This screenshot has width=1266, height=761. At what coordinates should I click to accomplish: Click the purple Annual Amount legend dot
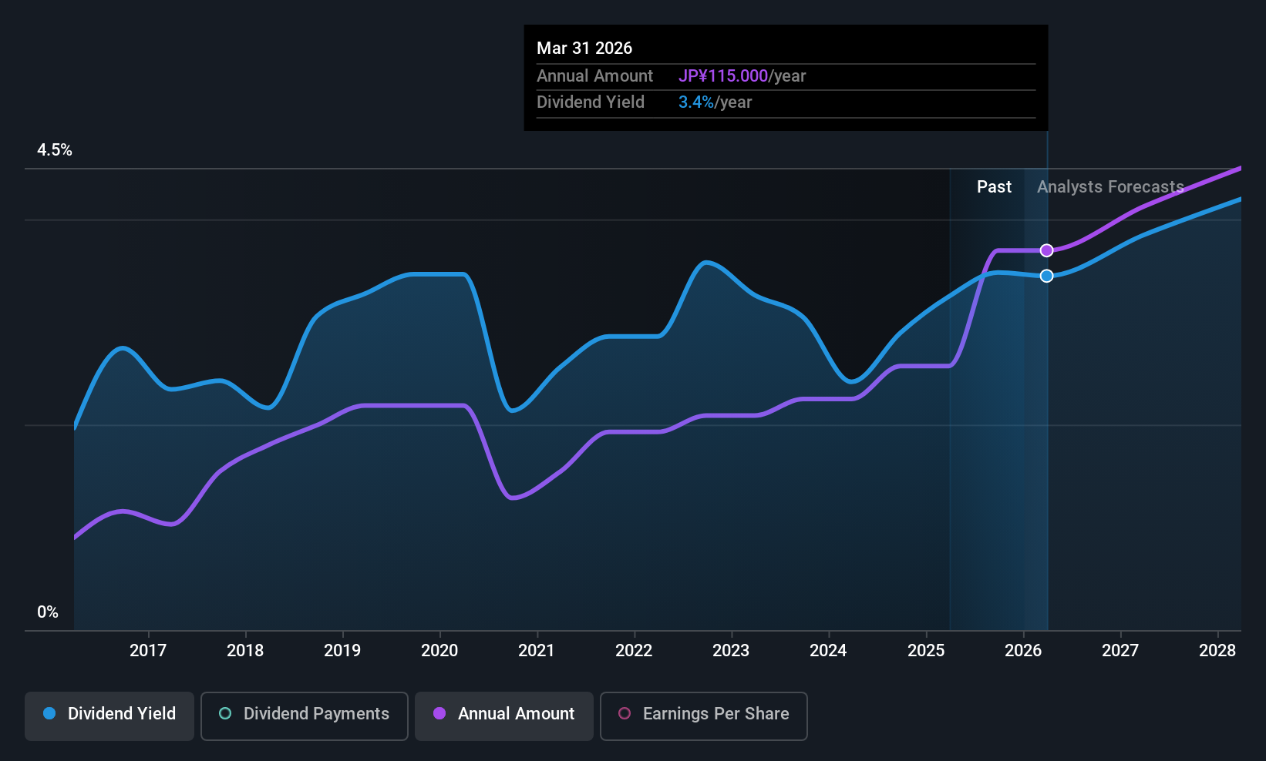439,713
